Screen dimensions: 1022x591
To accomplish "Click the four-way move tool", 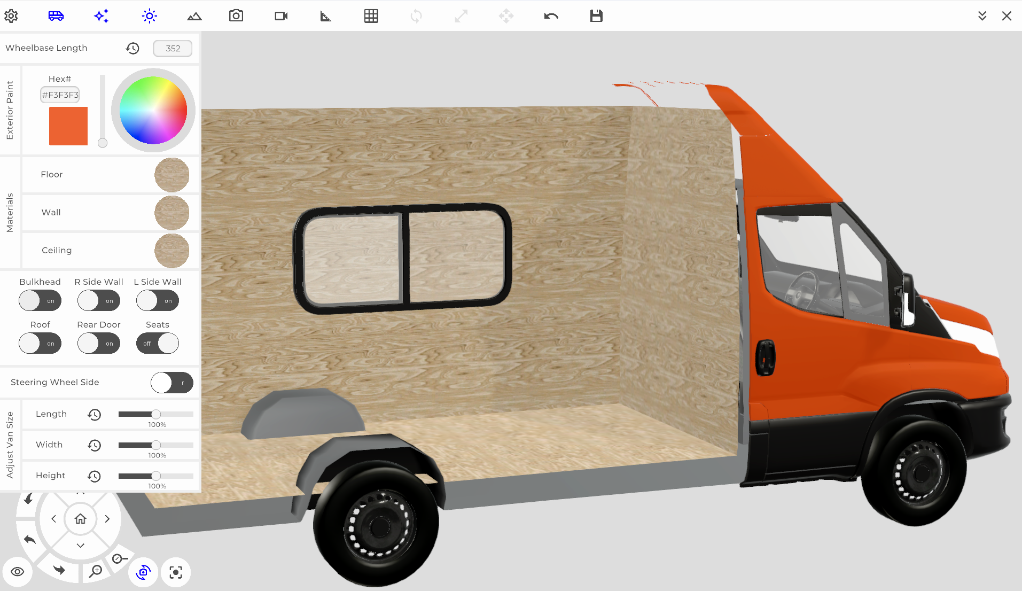I will pos(506,16).
